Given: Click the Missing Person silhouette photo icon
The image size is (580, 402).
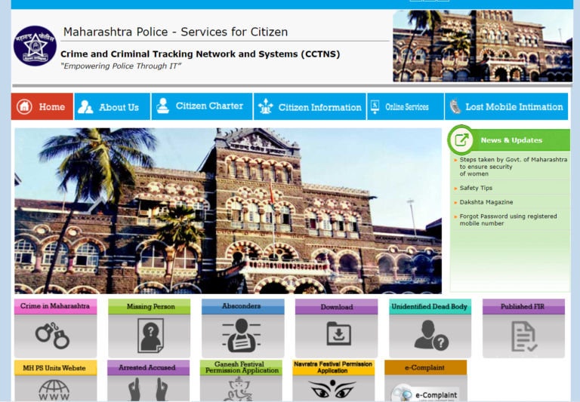Looking at the screenshot, I should [150, 336].
